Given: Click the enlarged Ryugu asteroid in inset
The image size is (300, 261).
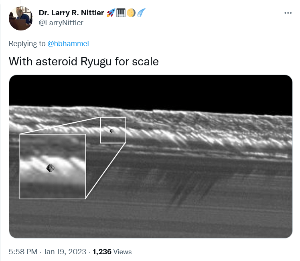Looking at the screenshot, I should 50,168.
